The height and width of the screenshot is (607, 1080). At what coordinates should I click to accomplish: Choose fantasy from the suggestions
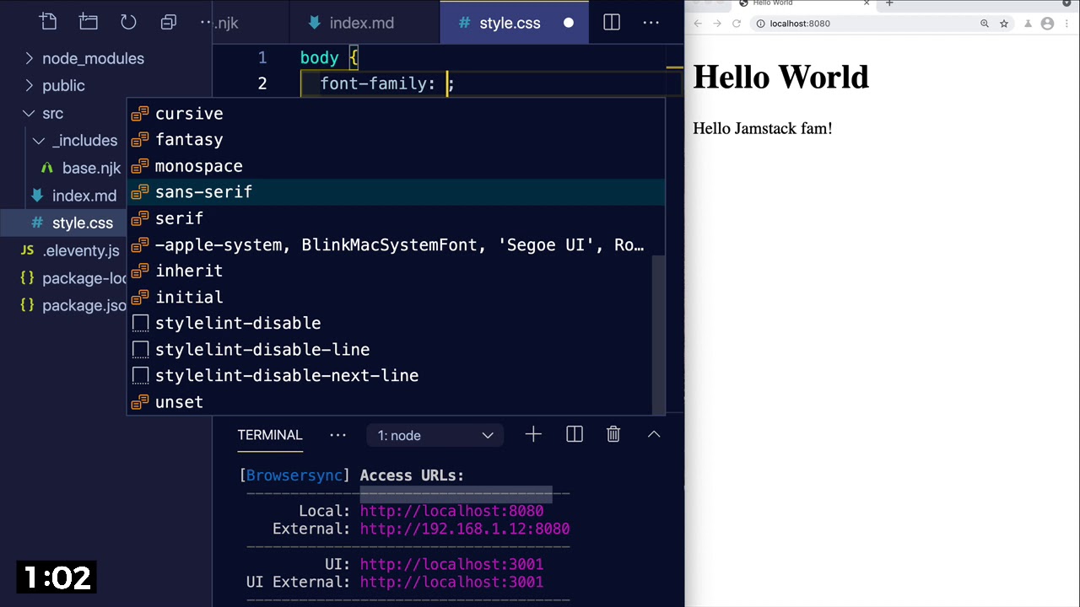[x=396, y=140]
